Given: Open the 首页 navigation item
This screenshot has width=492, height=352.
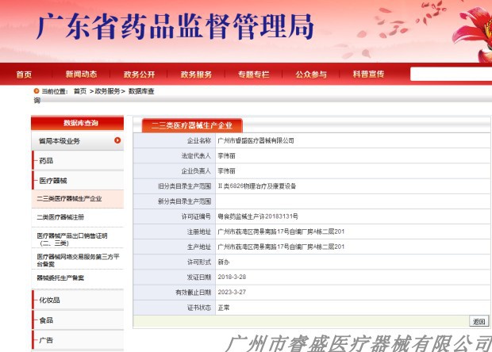Looking at the screenshot, I should pos(24,75).
